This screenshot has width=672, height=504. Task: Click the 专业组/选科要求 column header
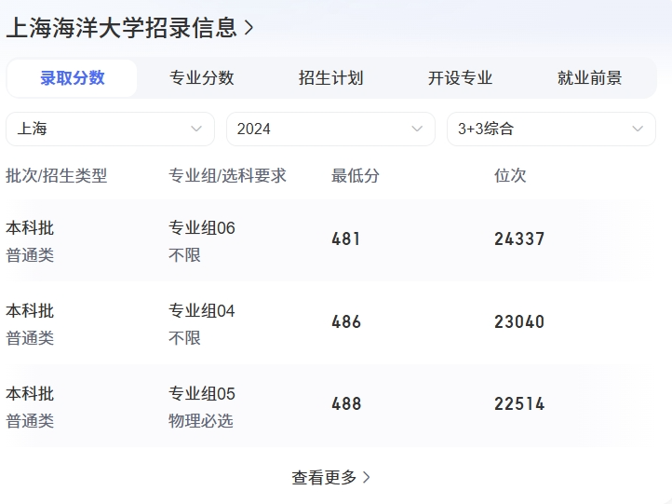point(227,175)
